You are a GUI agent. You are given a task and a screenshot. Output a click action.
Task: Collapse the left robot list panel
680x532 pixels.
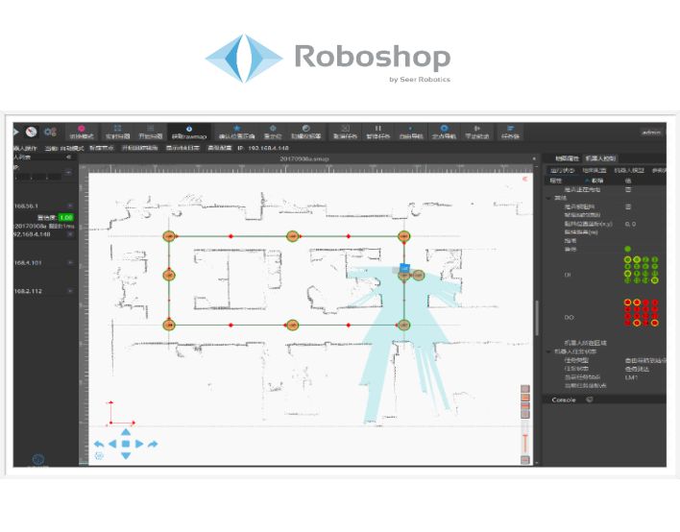68,157
